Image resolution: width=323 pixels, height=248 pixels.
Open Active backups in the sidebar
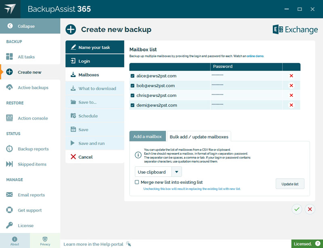(x=30, y=87)
